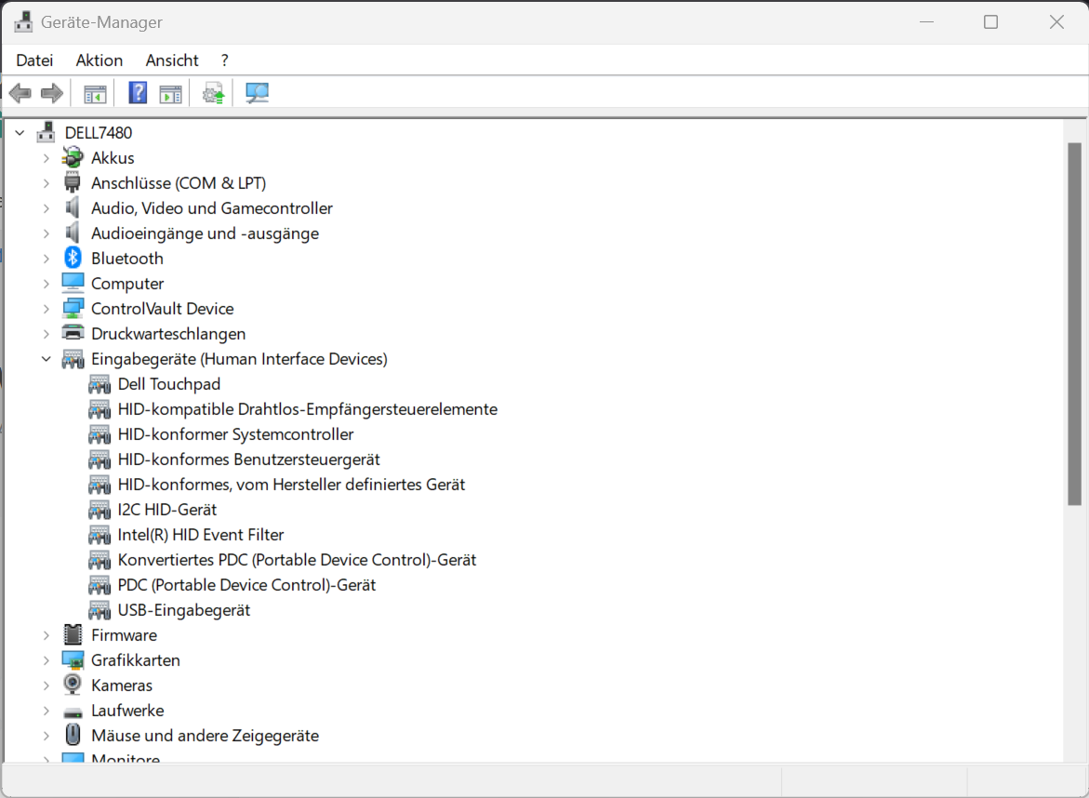
Task: Expand the Firmware category
Action: [46, 635]
